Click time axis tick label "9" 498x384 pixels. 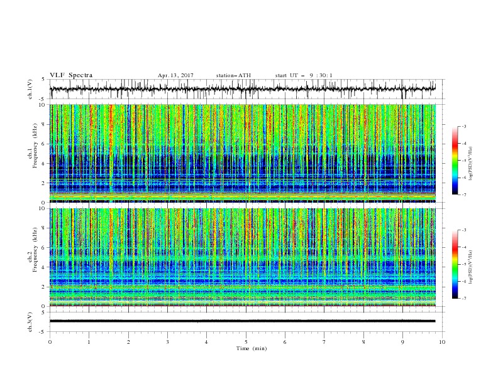pyautogui.click(x=402, y=342)
